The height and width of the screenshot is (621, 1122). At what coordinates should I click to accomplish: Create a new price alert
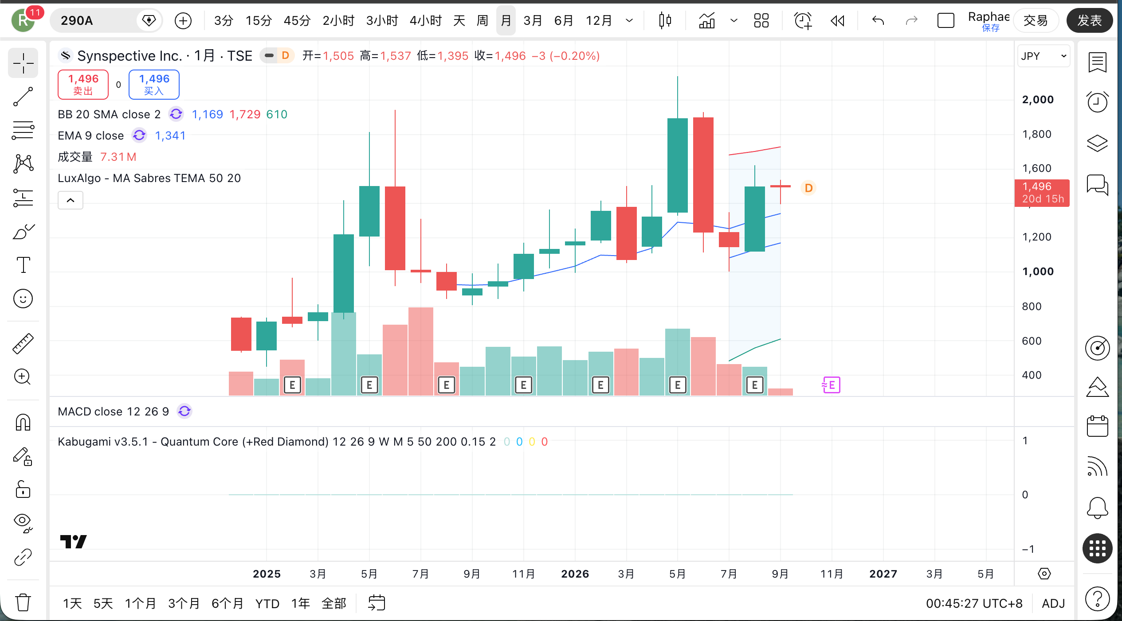803,20
